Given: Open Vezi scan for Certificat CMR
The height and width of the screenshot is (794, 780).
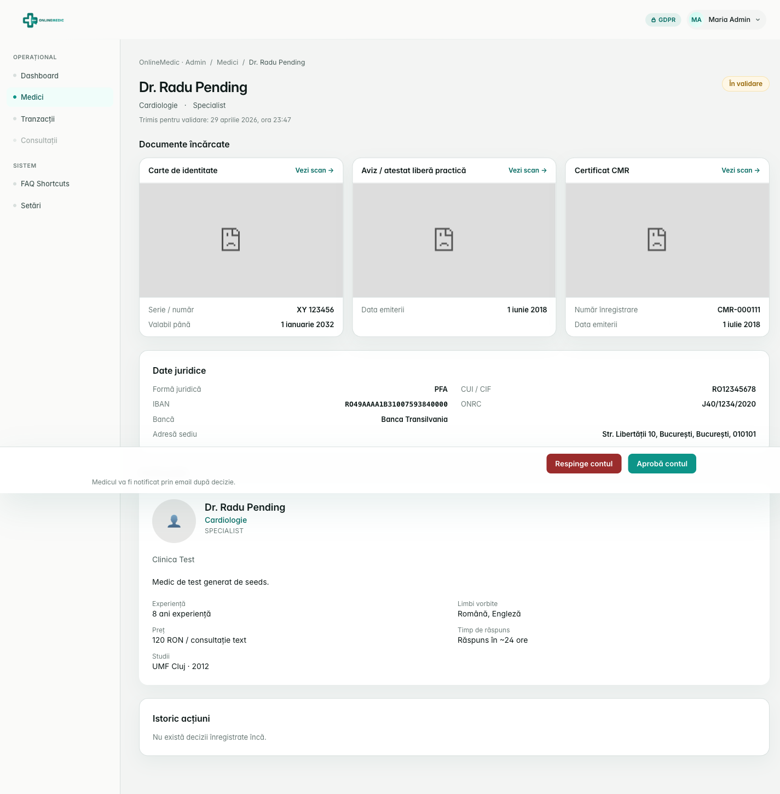Looking at the screenshot, I should click(x=741, y=170).
